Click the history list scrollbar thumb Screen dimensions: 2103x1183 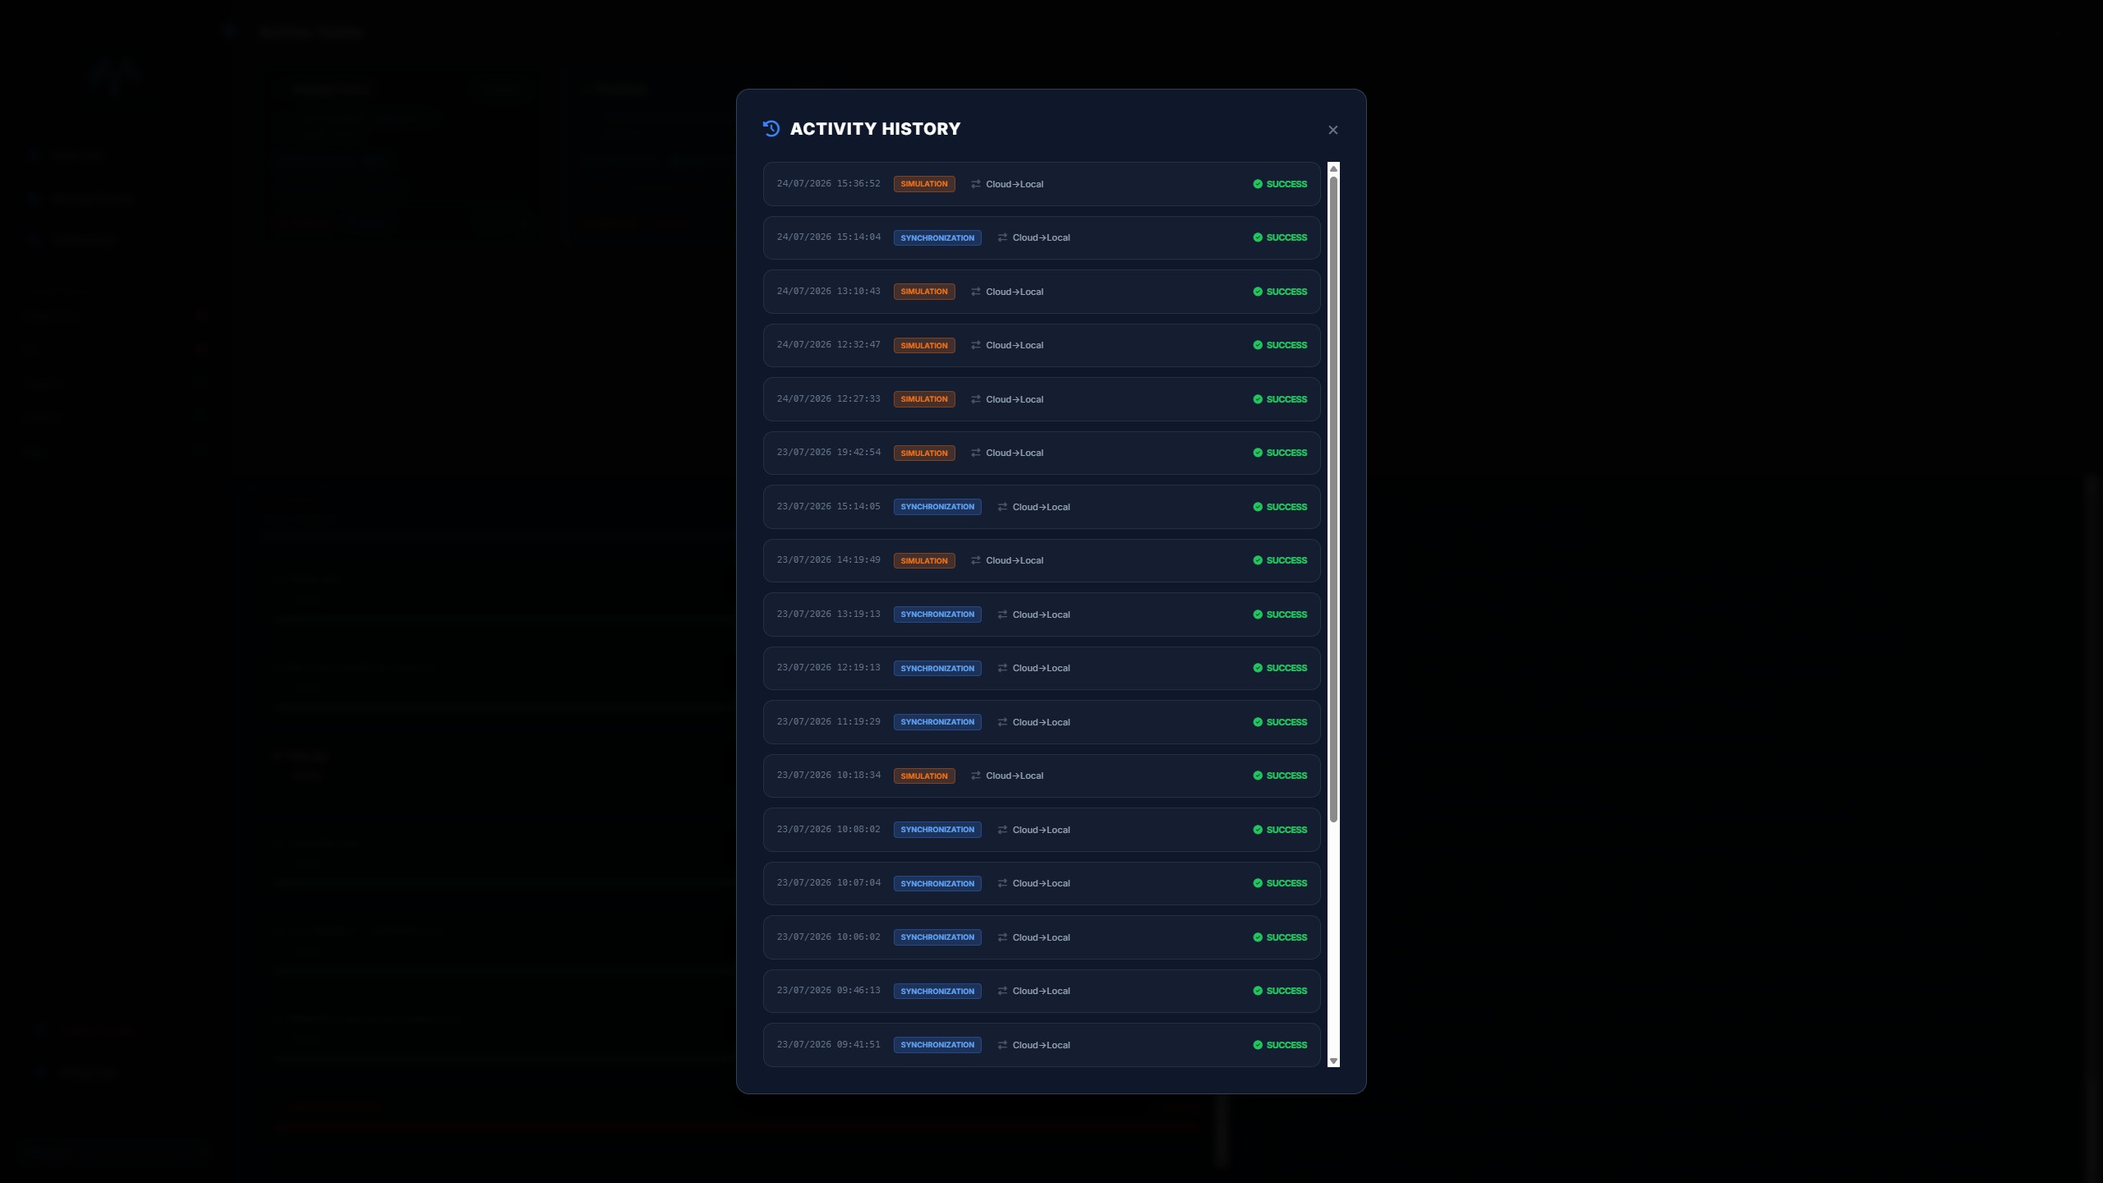[x=1333, y=499]
